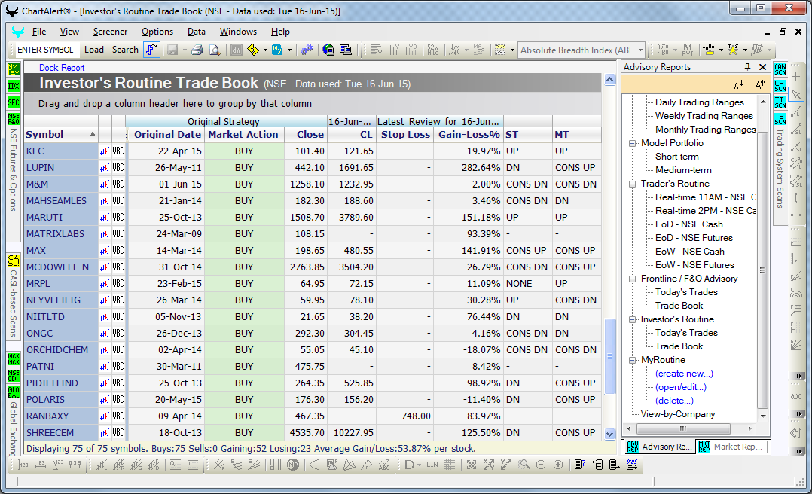The image size is (812, 494).
Task: Collapse Frontline / F&O Advisory node
Action: [632, 279]
